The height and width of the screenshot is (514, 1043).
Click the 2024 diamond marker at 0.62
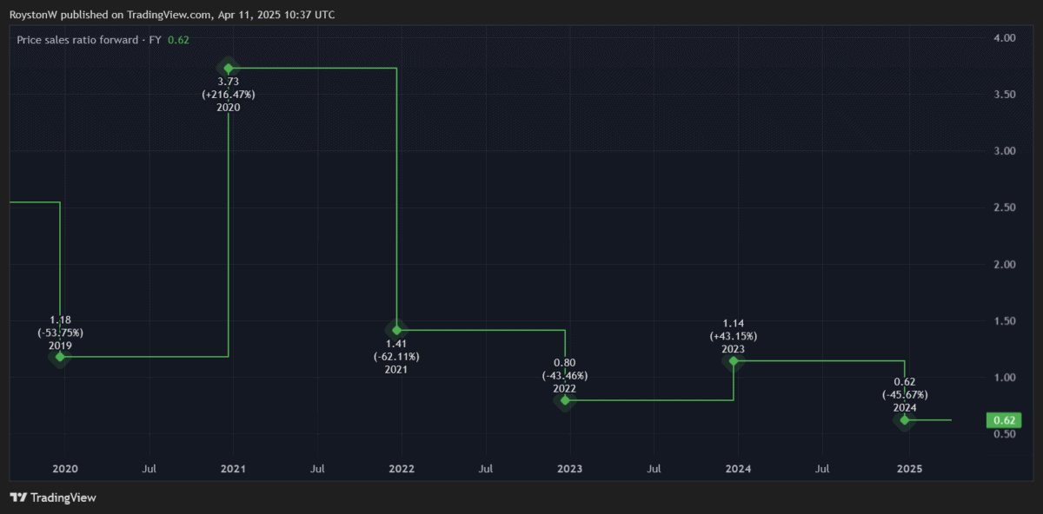pyautogui.click(x=905, y=420)
